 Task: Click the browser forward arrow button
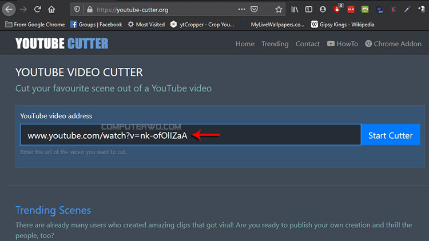click(x=23, y=10)
